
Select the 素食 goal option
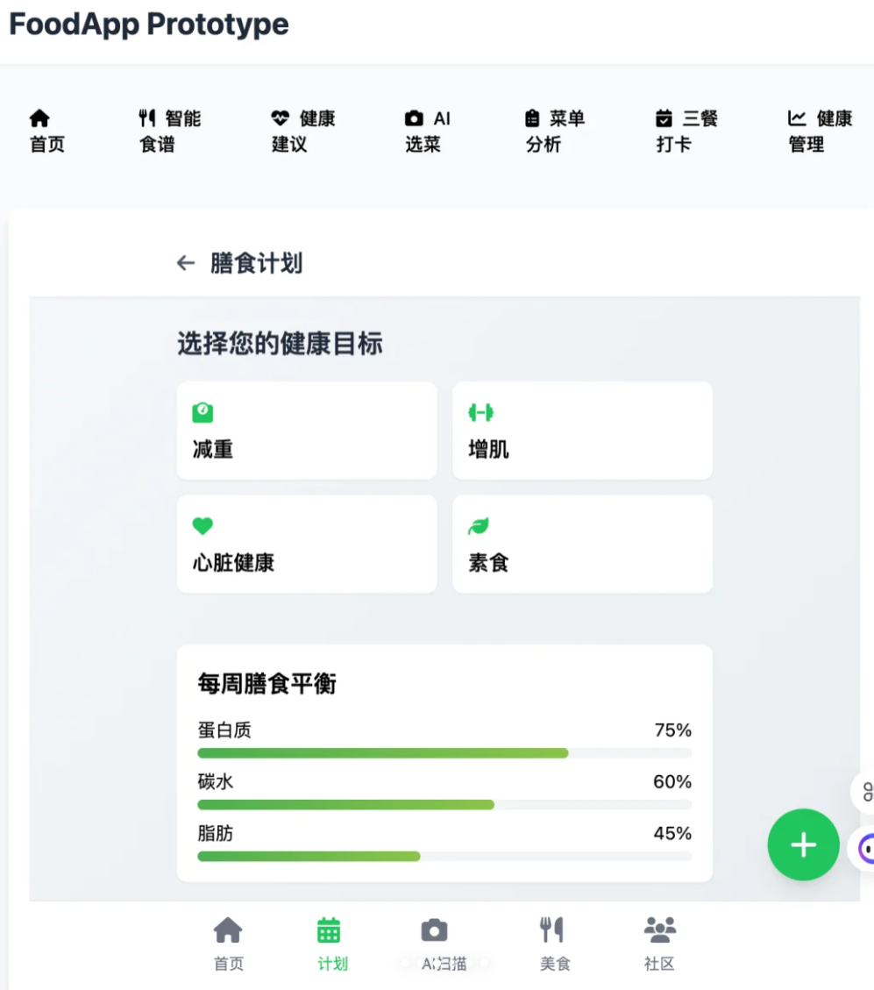click(582, 544)
